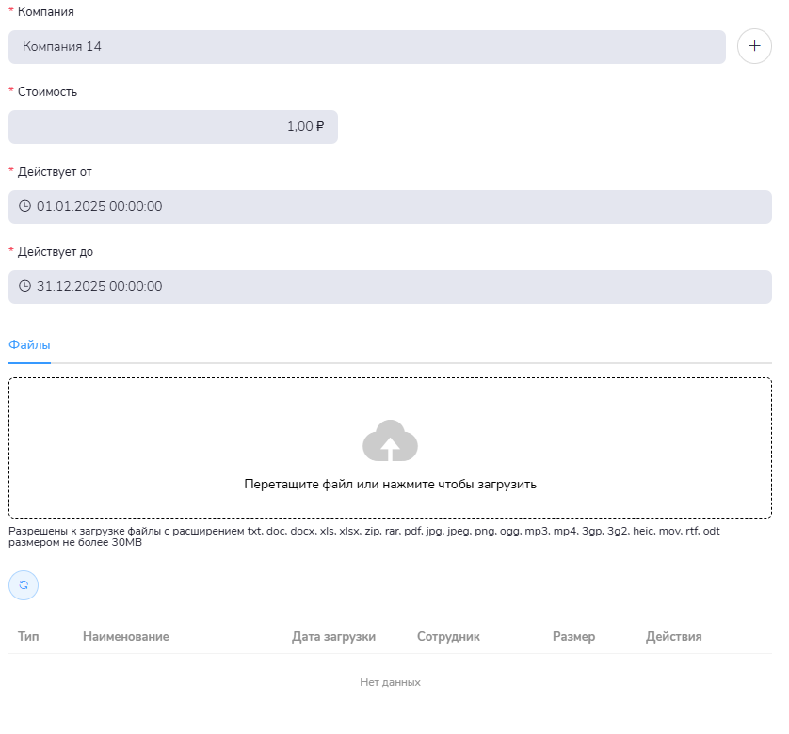Click the plus button to add a company
The width and height of the screenshot is (789, 734).
click(754, 46)
